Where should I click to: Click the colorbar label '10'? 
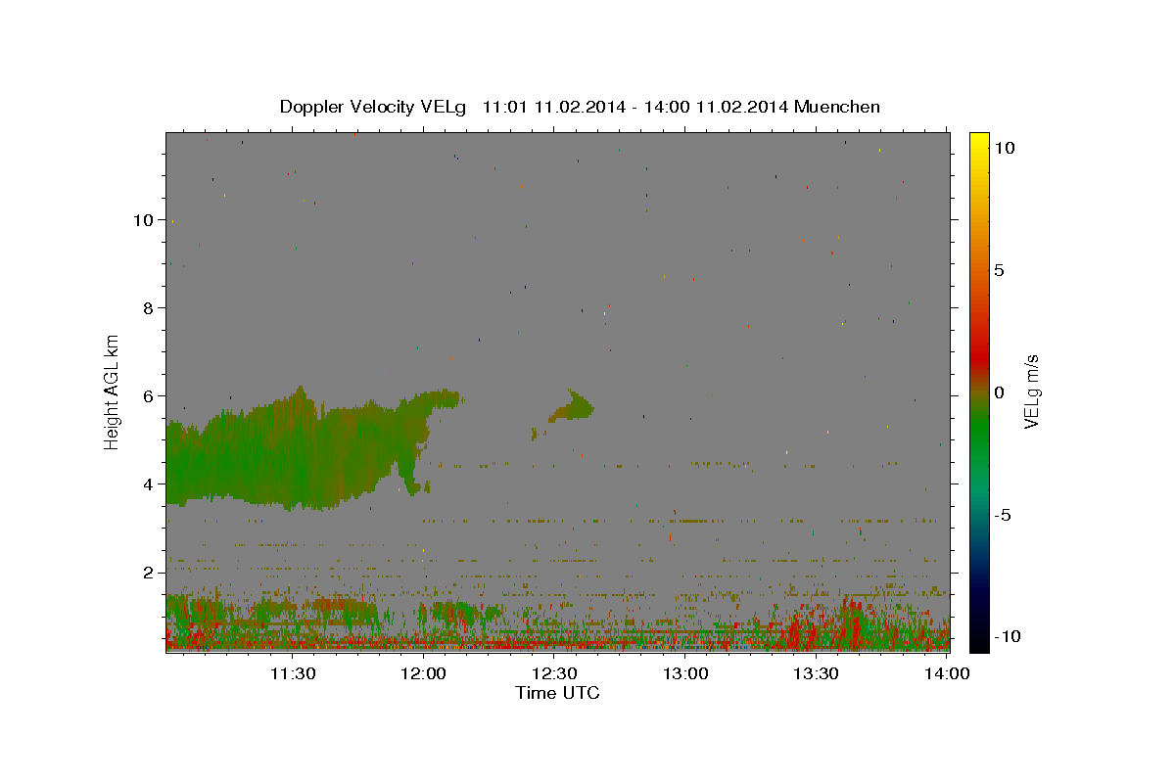[1004, 147]
